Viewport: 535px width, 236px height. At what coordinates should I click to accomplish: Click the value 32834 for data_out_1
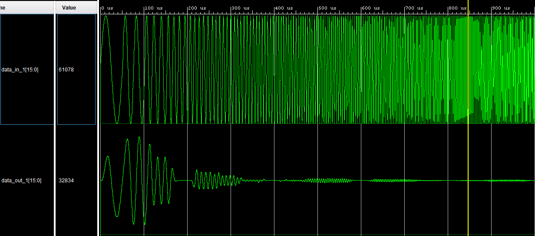point(66,181)
